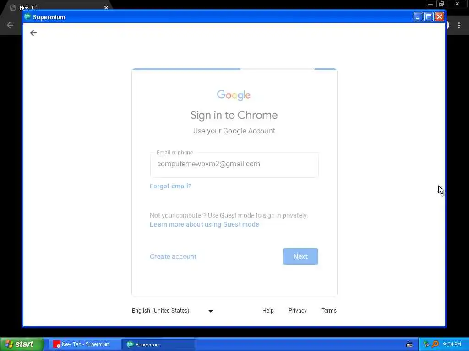Image resolution: width=469 pixels, height=351 pixels.
Task: Click the Supermium icon in the title bar
Action: pos(27,17)
